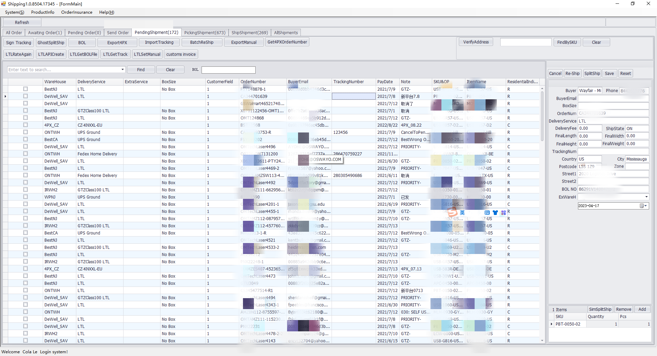Click the SplitShip button in the detail panel
The width and height of the screenshot is (657, 356).
592,74
